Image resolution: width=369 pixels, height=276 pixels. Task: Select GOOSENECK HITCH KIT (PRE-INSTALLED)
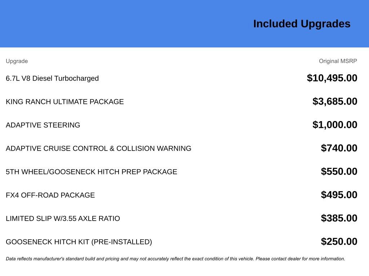79,242
